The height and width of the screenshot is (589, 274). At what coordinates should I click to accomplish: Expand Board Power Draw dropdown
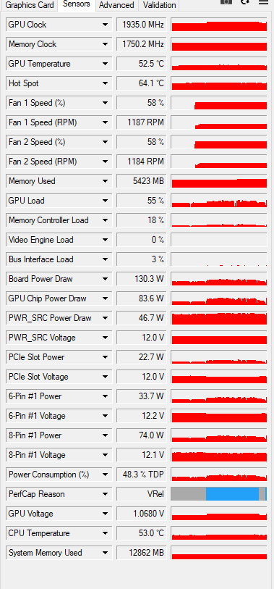click(105, 279)
